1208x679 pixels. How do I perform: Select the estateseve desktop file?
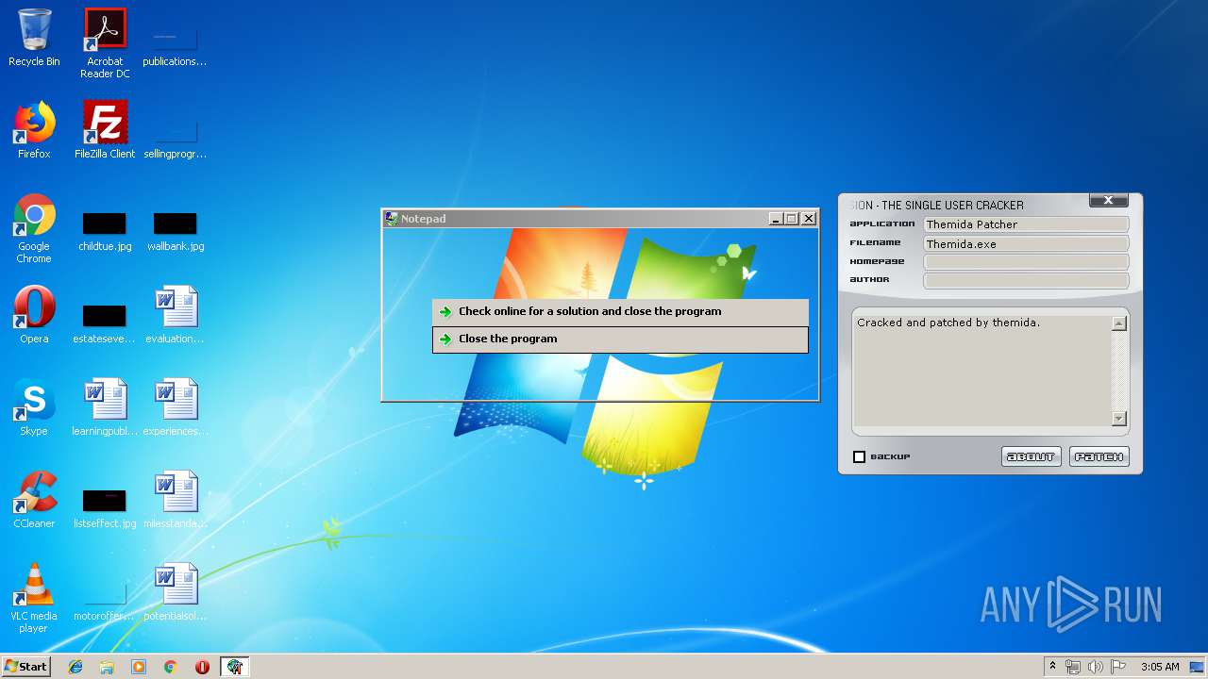(x=105, y=323)
